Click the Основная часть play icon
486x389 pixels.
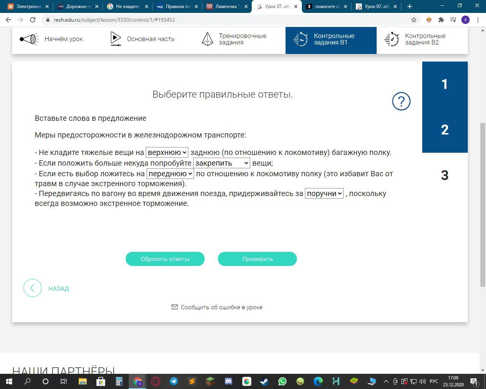[x=115, y=39]
